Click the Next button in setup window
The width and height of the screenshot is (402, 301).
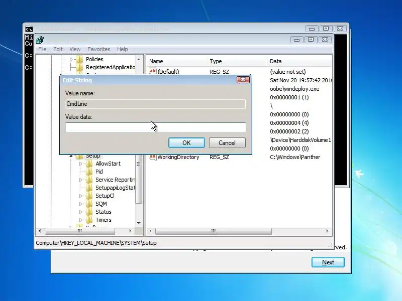(x=328, y=262)
